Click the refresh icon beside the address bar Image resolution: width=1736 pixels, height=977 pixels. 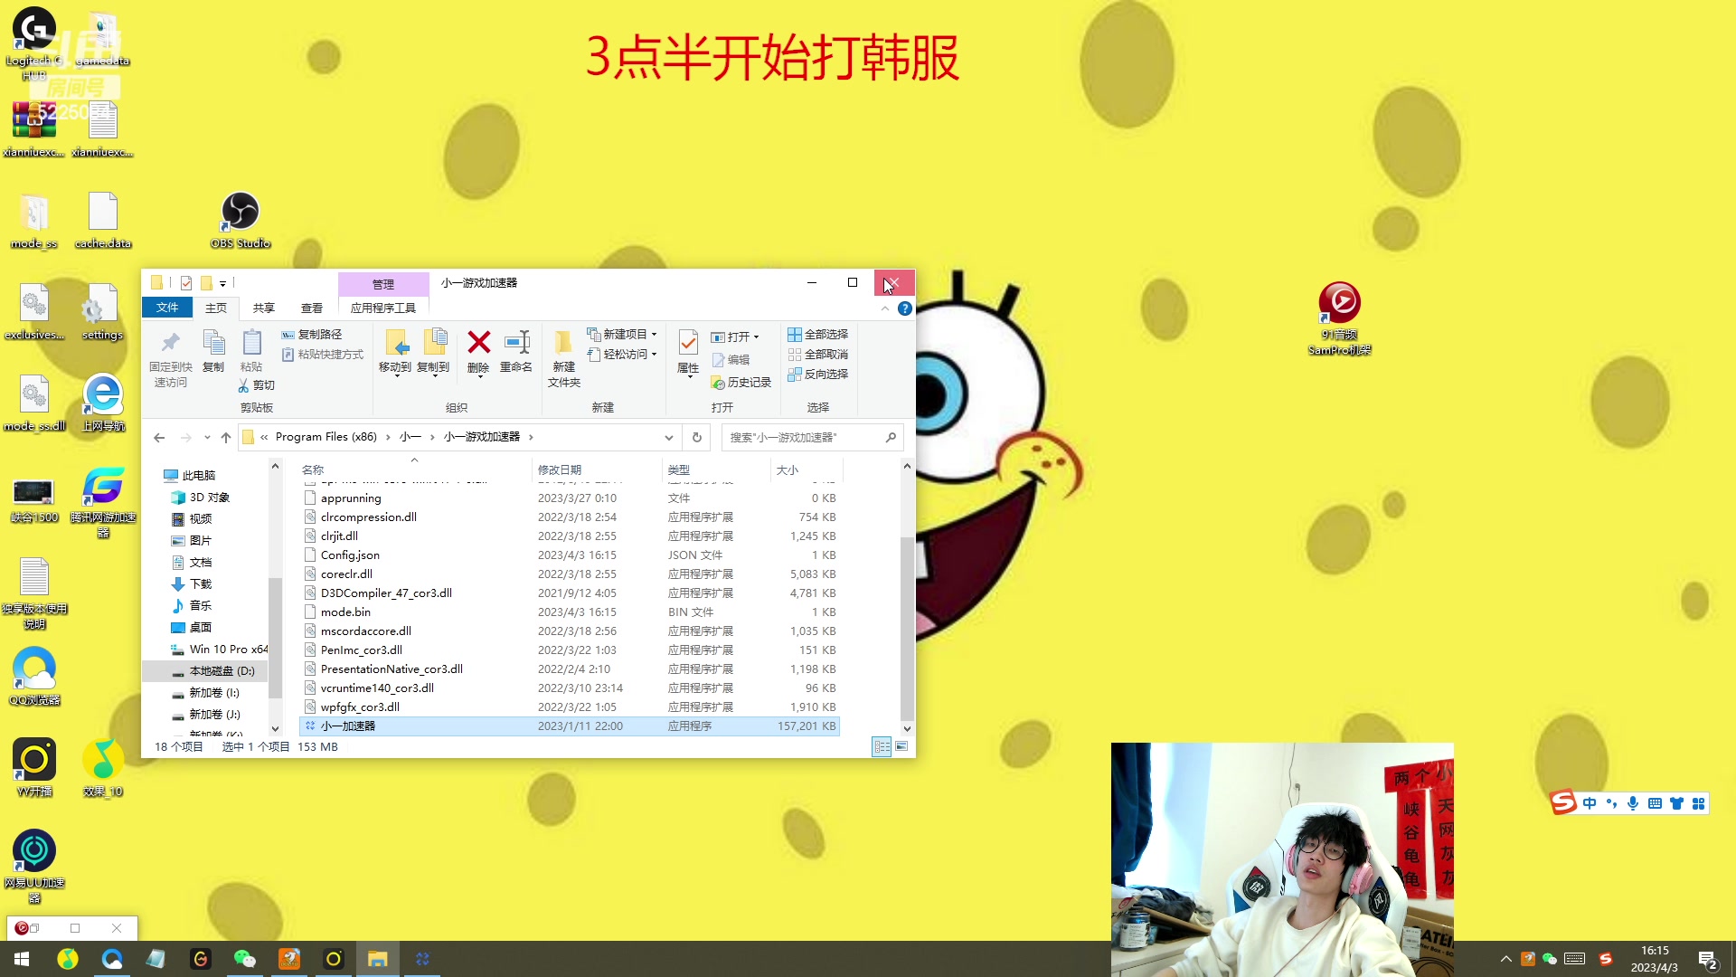695,437
